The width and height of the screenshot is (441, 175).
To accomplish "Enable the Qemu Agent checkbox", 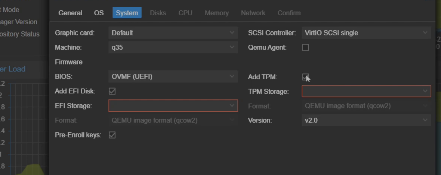I will (x=305, y=47).
